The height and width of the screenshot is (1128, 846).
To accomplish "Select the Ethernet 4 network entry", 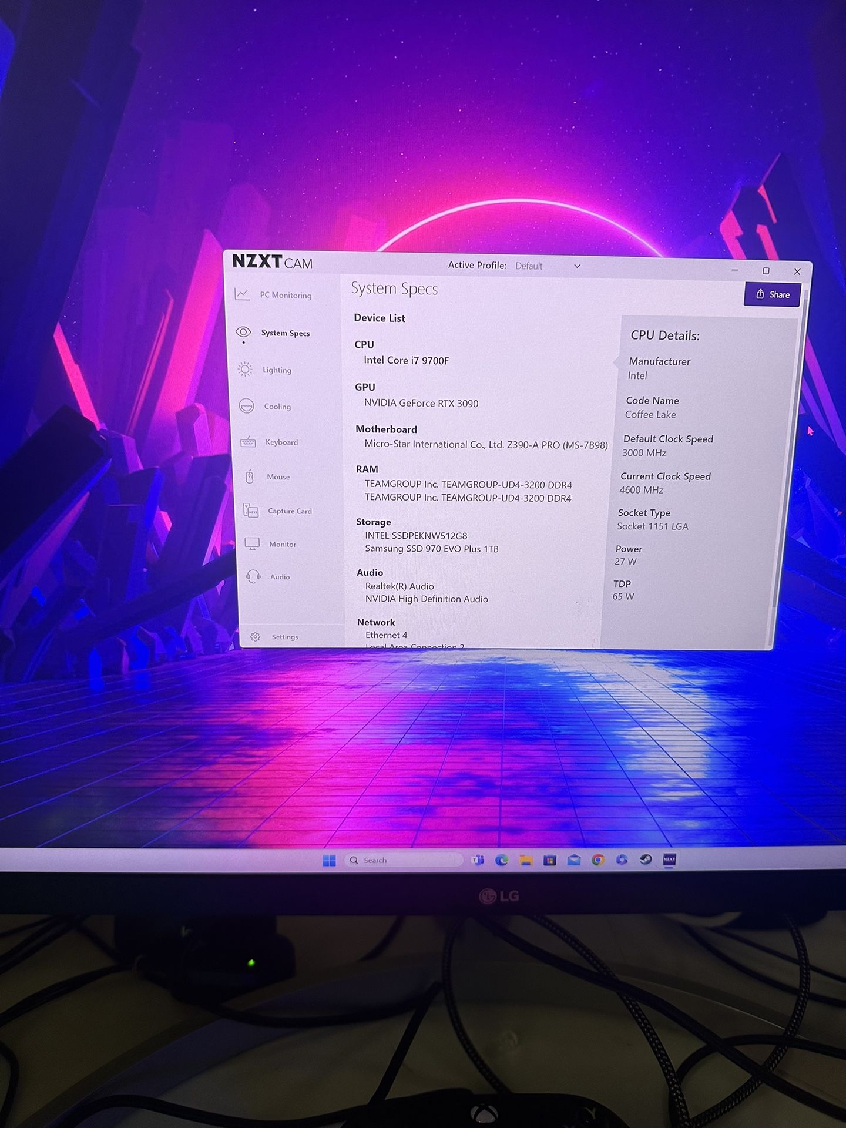I will click(x=386, y=635).
